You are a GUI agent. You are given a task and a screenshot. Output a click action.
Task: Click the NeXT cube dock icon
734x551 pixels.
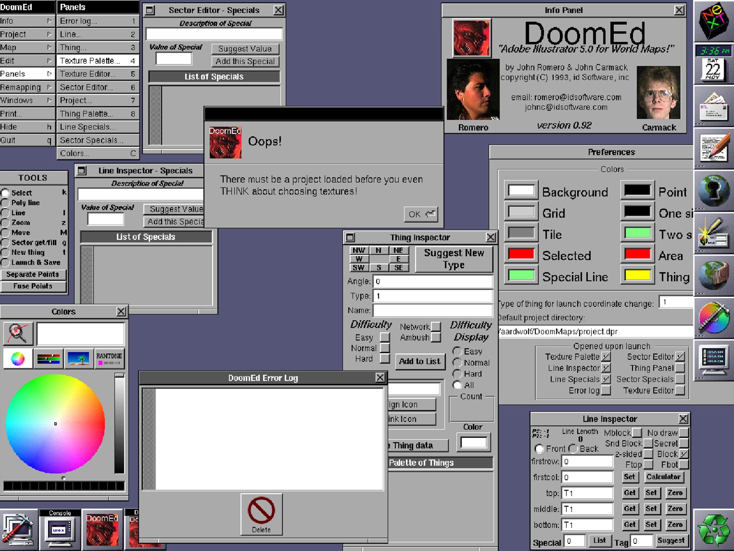point(714,21)
